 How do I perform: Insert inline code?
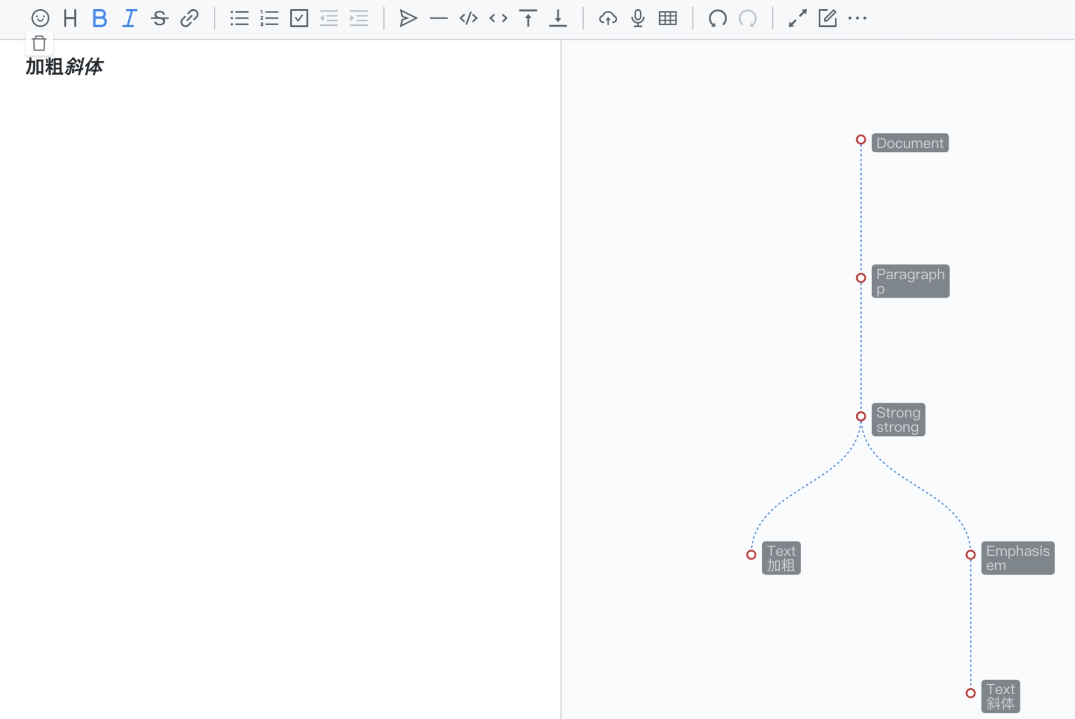coord(498,18)
